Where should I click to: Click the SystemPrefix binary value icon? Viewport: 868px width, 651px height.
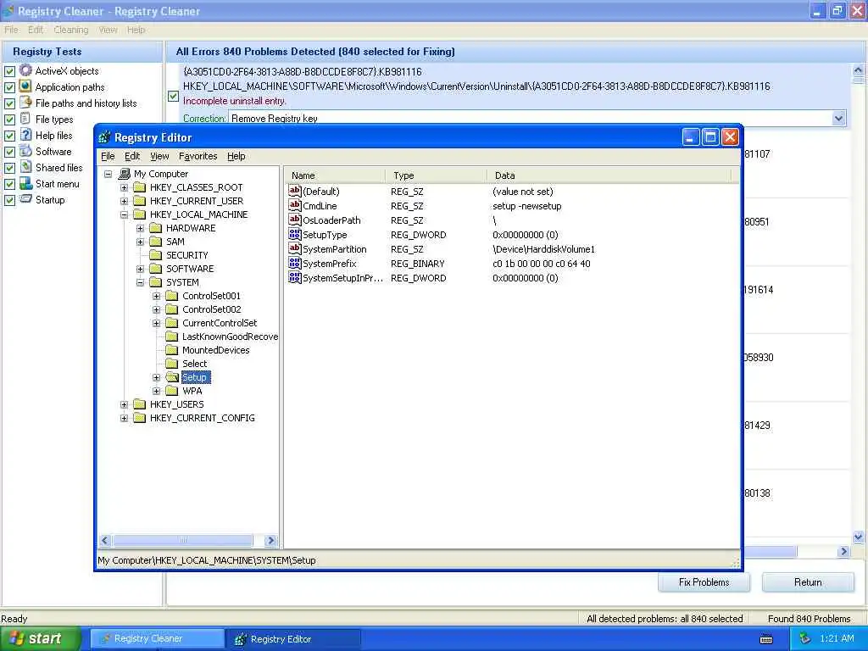pyautogui.click(x=294, y=263)
